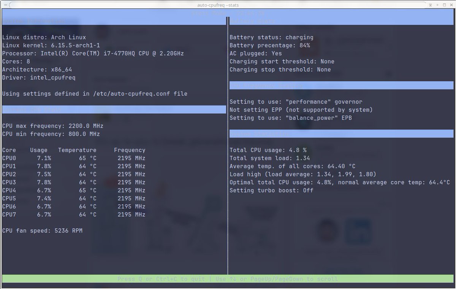
Task: Click "Charging stop threshold: None"
Action: [x=280, y=70]
